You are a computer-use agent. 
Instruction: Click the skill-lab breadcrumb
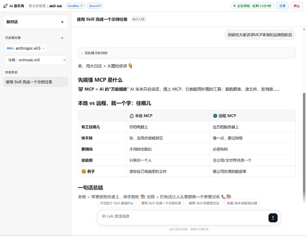coord(55,6)
